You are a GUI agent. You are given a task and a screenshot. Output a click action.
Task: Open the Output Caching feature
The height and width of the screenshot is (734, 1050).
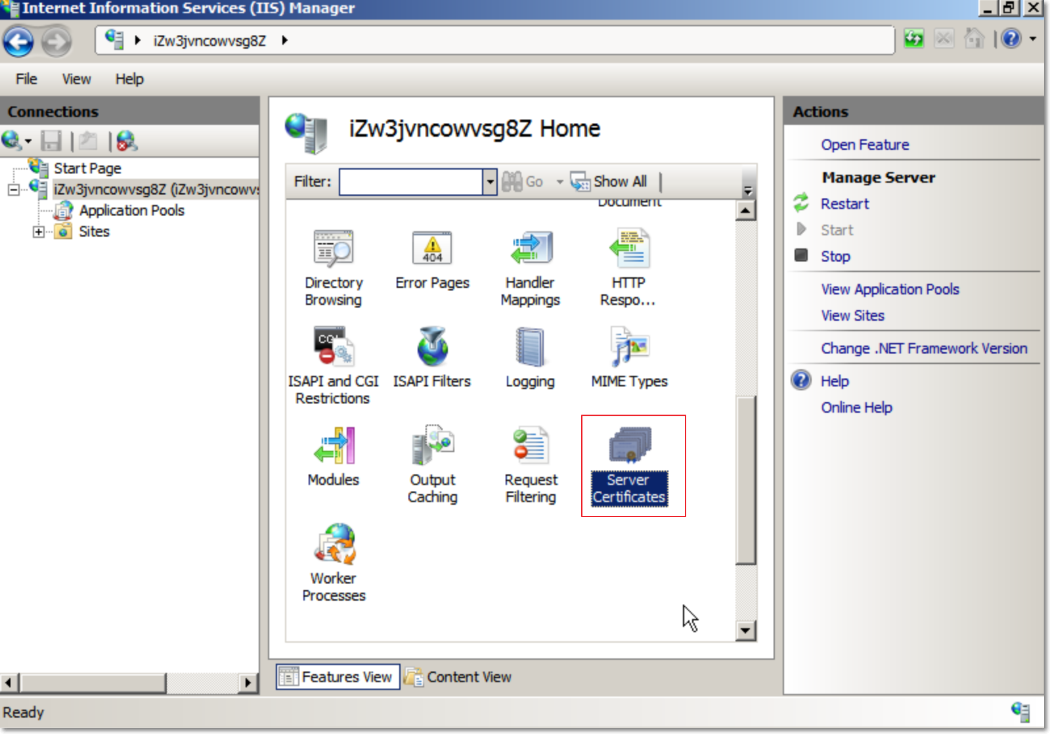click(432, 446)
